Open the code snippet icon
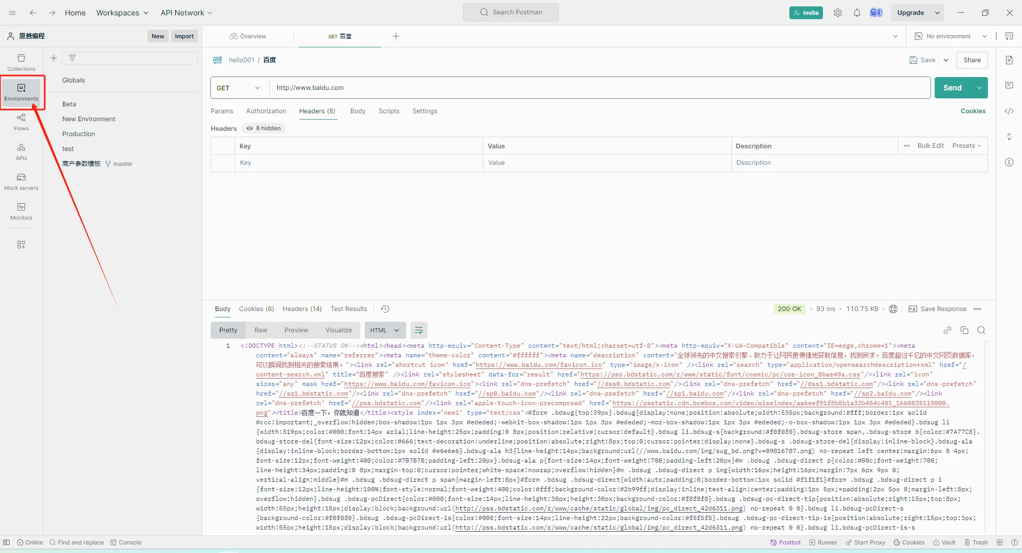 1009,111
